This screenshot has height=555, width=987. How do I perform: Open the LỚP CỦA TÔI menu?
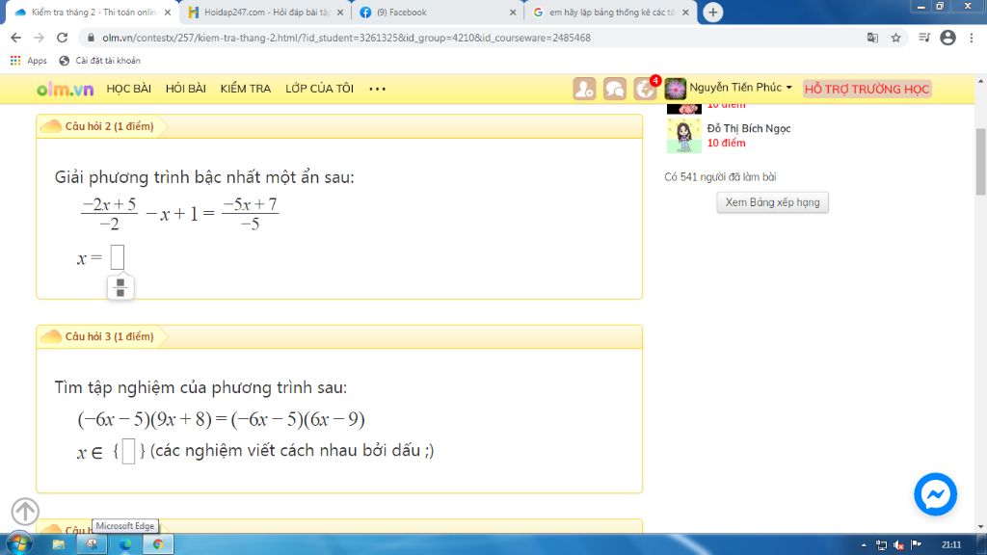pos(319,89)
